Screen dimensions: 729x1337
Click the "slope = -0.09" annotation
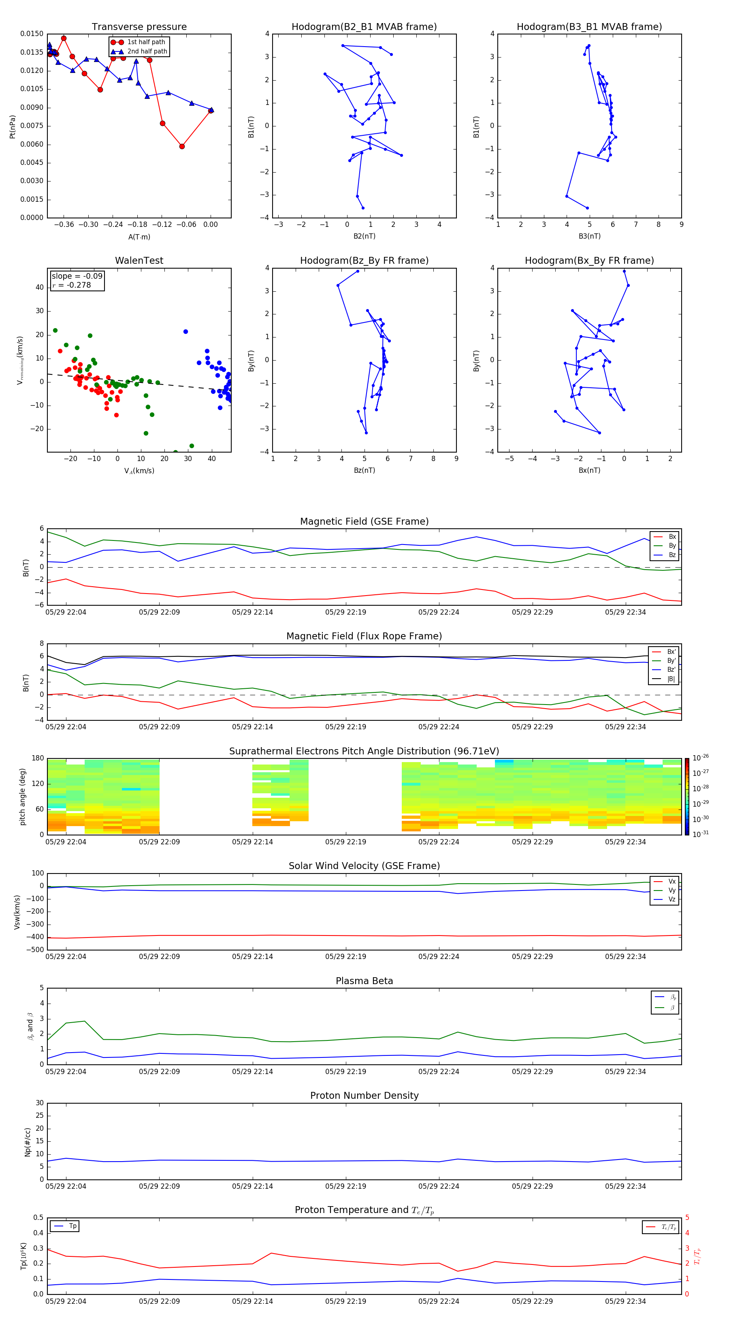pyautogui.click(x=77, y=276)
